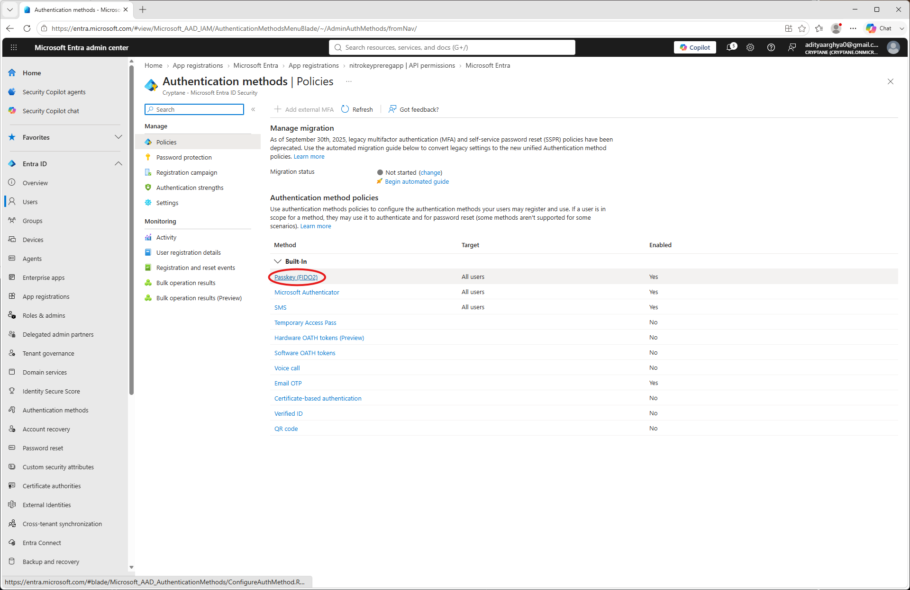The width and height of the screenshot is (910, 590).
Task: Open the Passkey (FIDO2) method
Action: [296, 277]
